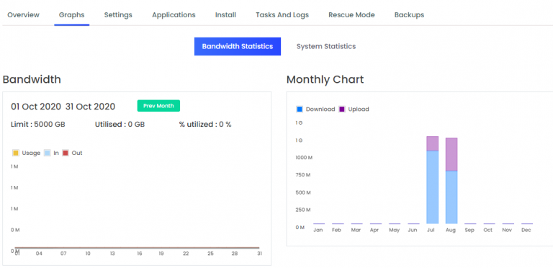Click the Prev Month button
The width and height of the screenshot is (553, 268).
tap(158, 106)
